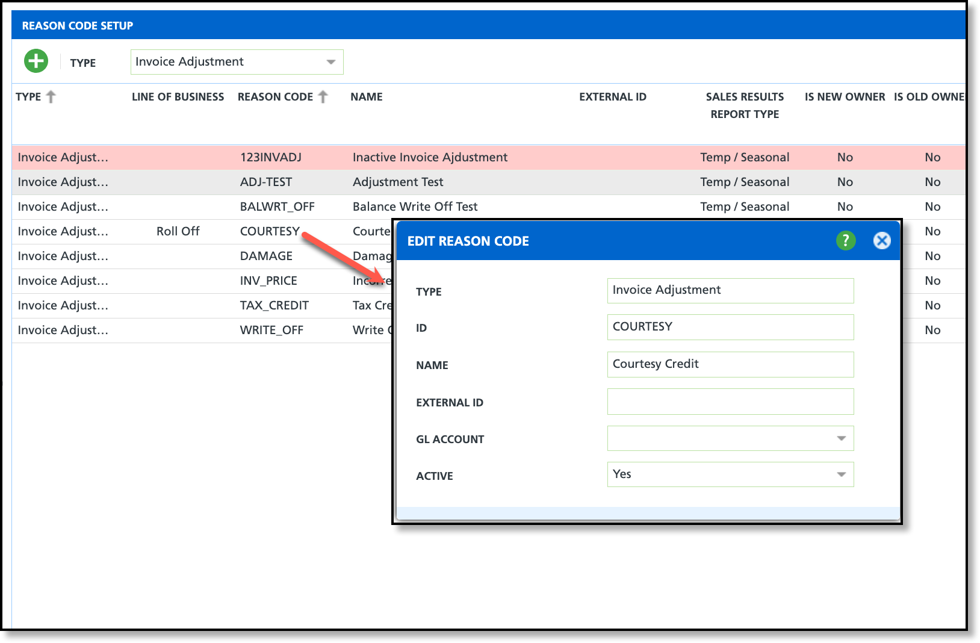Click Temp / Seasonal in the BALWRT_OFF row
Screen dimensions: 980x643
click(745, 207)
